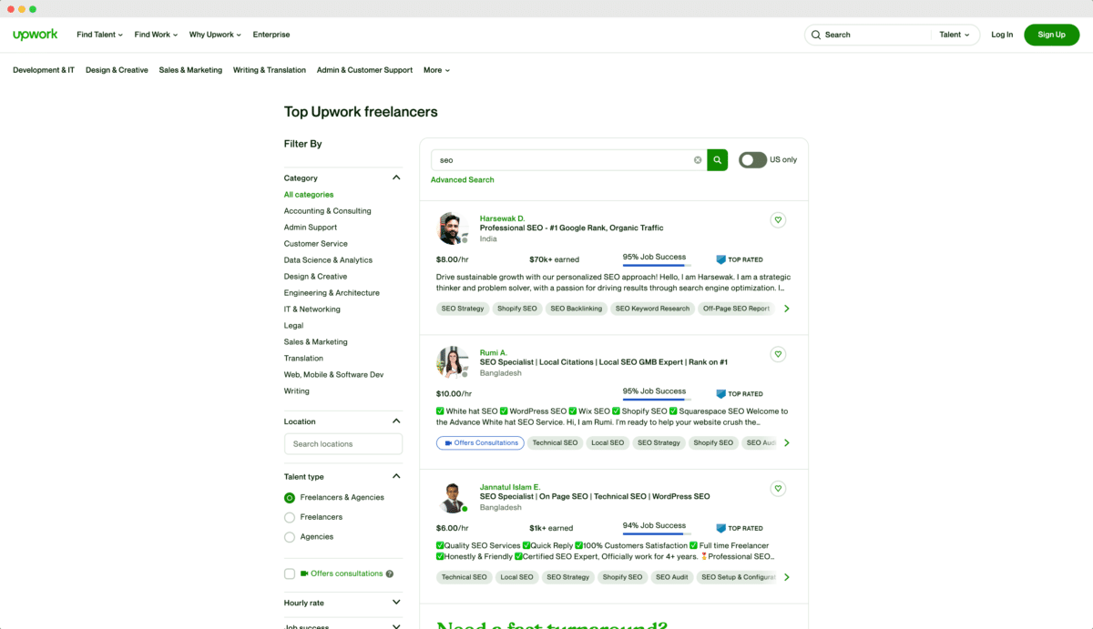Select the All categories filter

(309, 195)
